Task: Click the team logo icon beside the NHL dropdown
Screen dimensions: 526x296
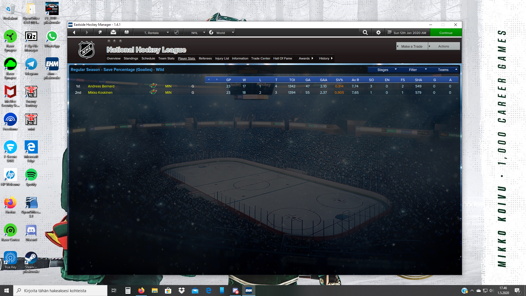Action: pyautogui.click(x=176, y=32)
